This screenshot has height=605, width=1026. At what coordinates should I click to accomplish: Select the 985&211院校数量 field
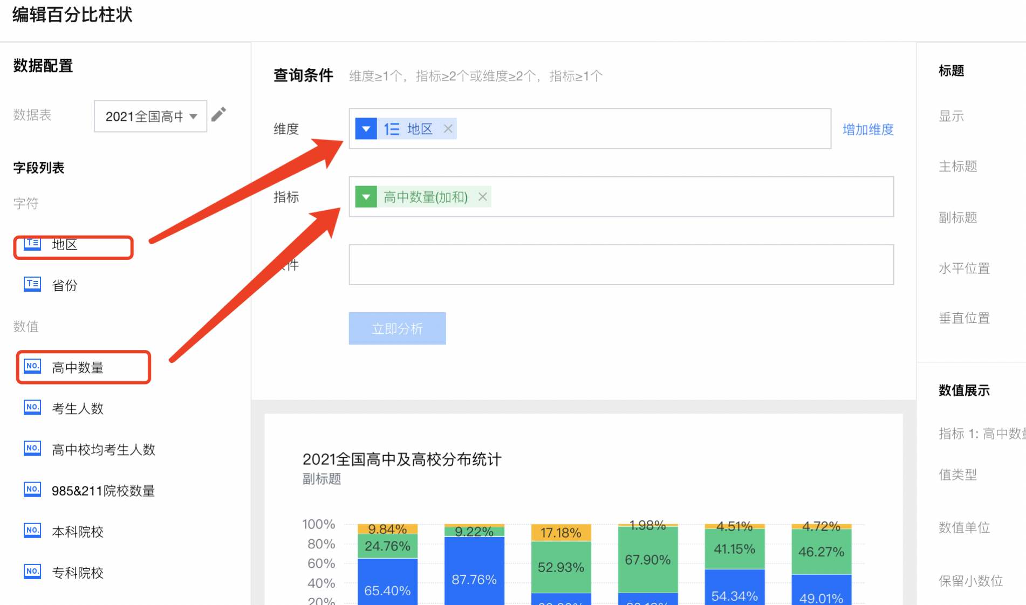(104, 491)
